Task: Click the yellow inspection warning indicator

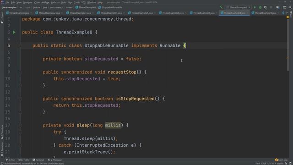Action: click(x=288, y=17)
